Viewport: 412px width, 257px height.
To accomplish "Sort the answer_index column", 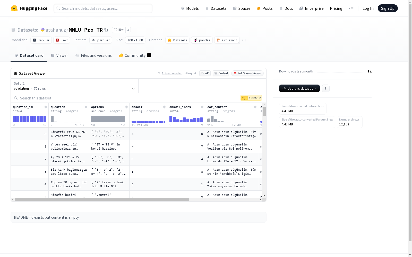I will coord(202,107).
